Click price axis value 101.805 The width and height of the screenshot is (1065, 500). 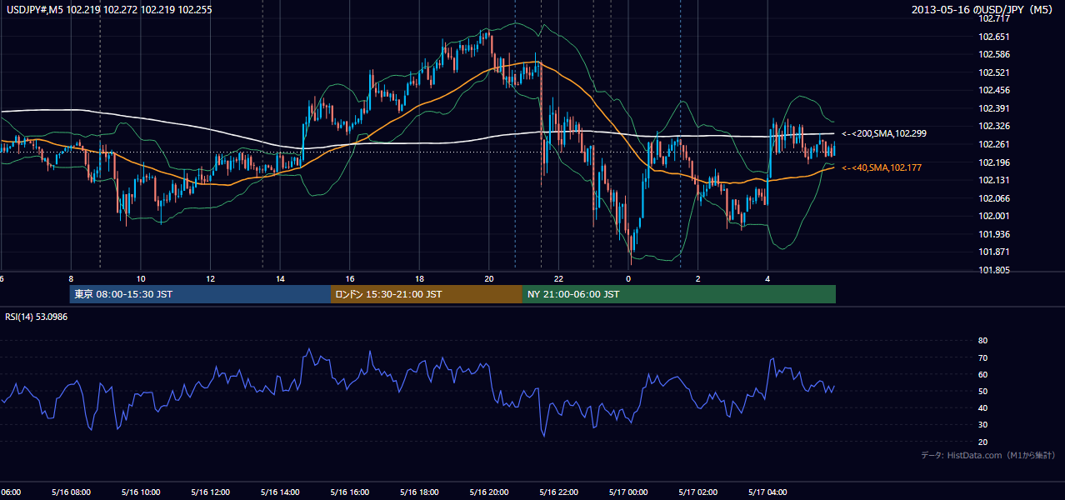pyautogui.click(x=994, y=270)
